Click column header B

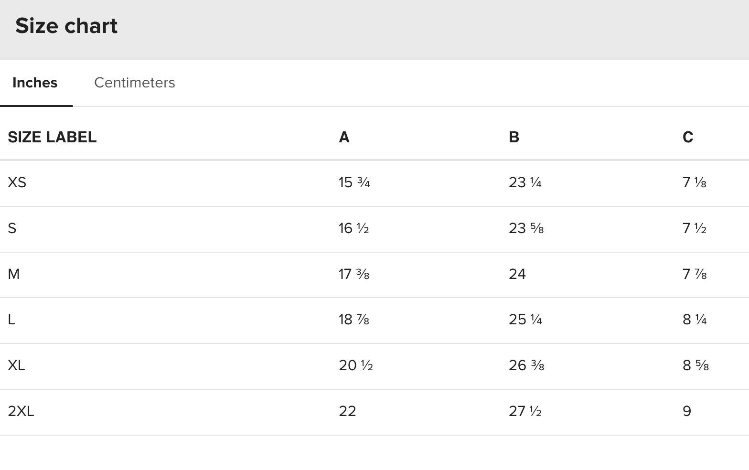tap(514, 137)
